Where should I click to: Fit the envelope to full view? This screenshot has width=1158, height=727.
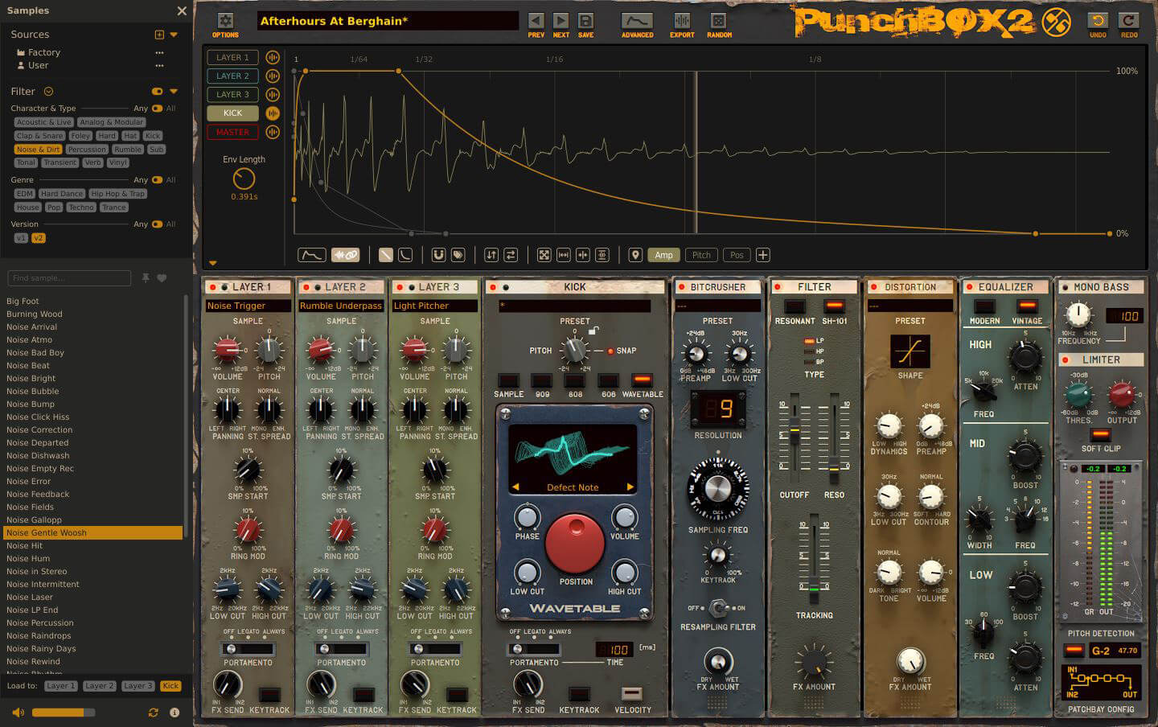tap(544, 255)
